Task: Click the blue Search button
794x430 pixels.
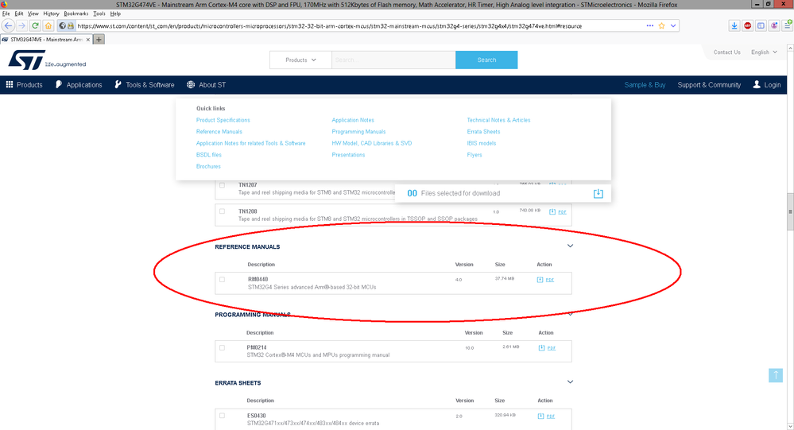Action: pyautogui.click(x=486, y=60)
